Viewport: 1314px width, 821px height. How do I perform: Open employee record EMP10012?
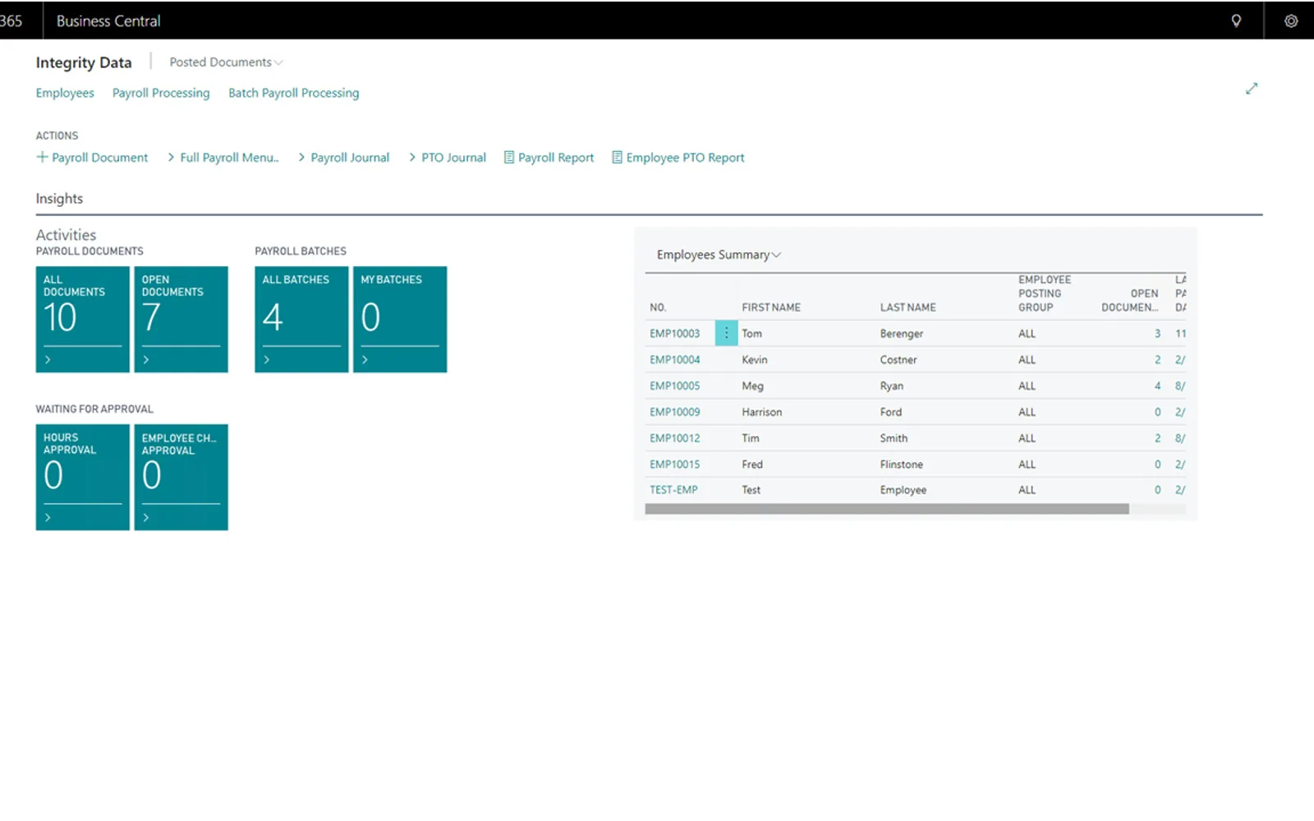(675, 438)
